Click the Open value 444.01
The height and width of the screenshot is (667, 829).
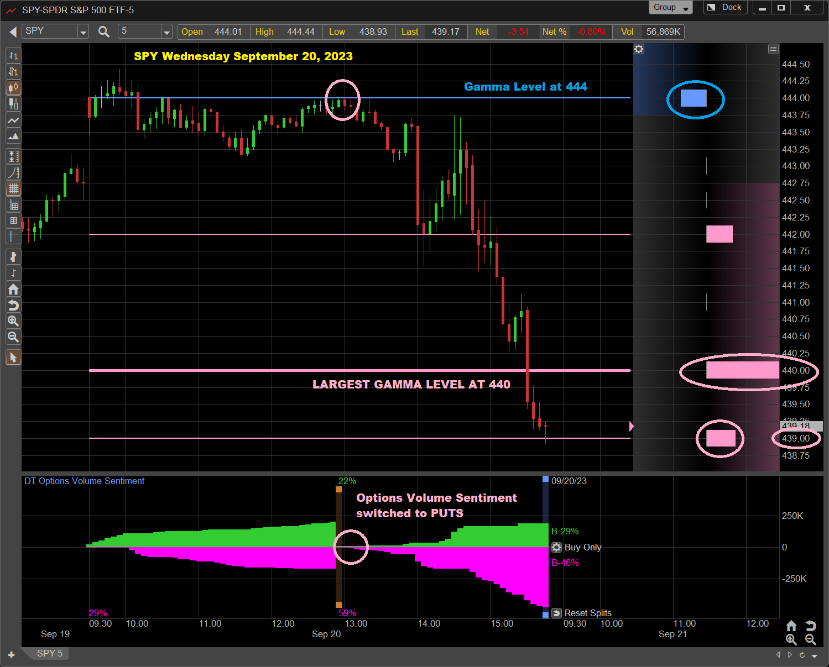coord(228,31)
